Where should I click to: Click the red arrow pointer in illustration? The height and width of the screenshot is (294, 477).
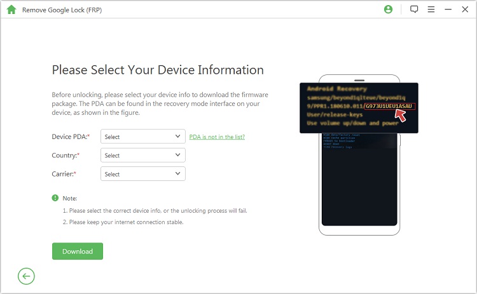401,114
